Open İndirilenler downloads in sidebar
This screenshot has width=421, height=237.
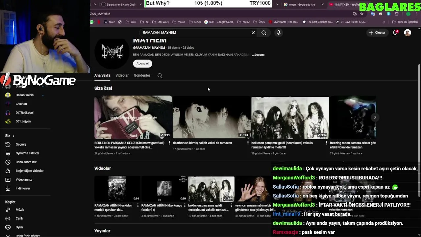[x=23, y=188]
